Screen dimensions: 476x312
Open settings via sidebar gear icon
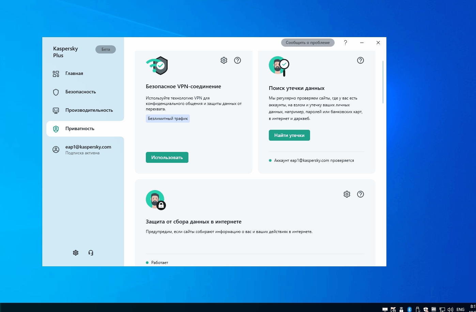coord(76,253)
